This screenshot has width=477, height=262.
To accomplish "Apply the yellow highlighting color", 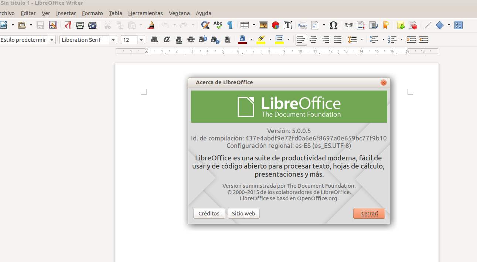I will tap(261, 40).
